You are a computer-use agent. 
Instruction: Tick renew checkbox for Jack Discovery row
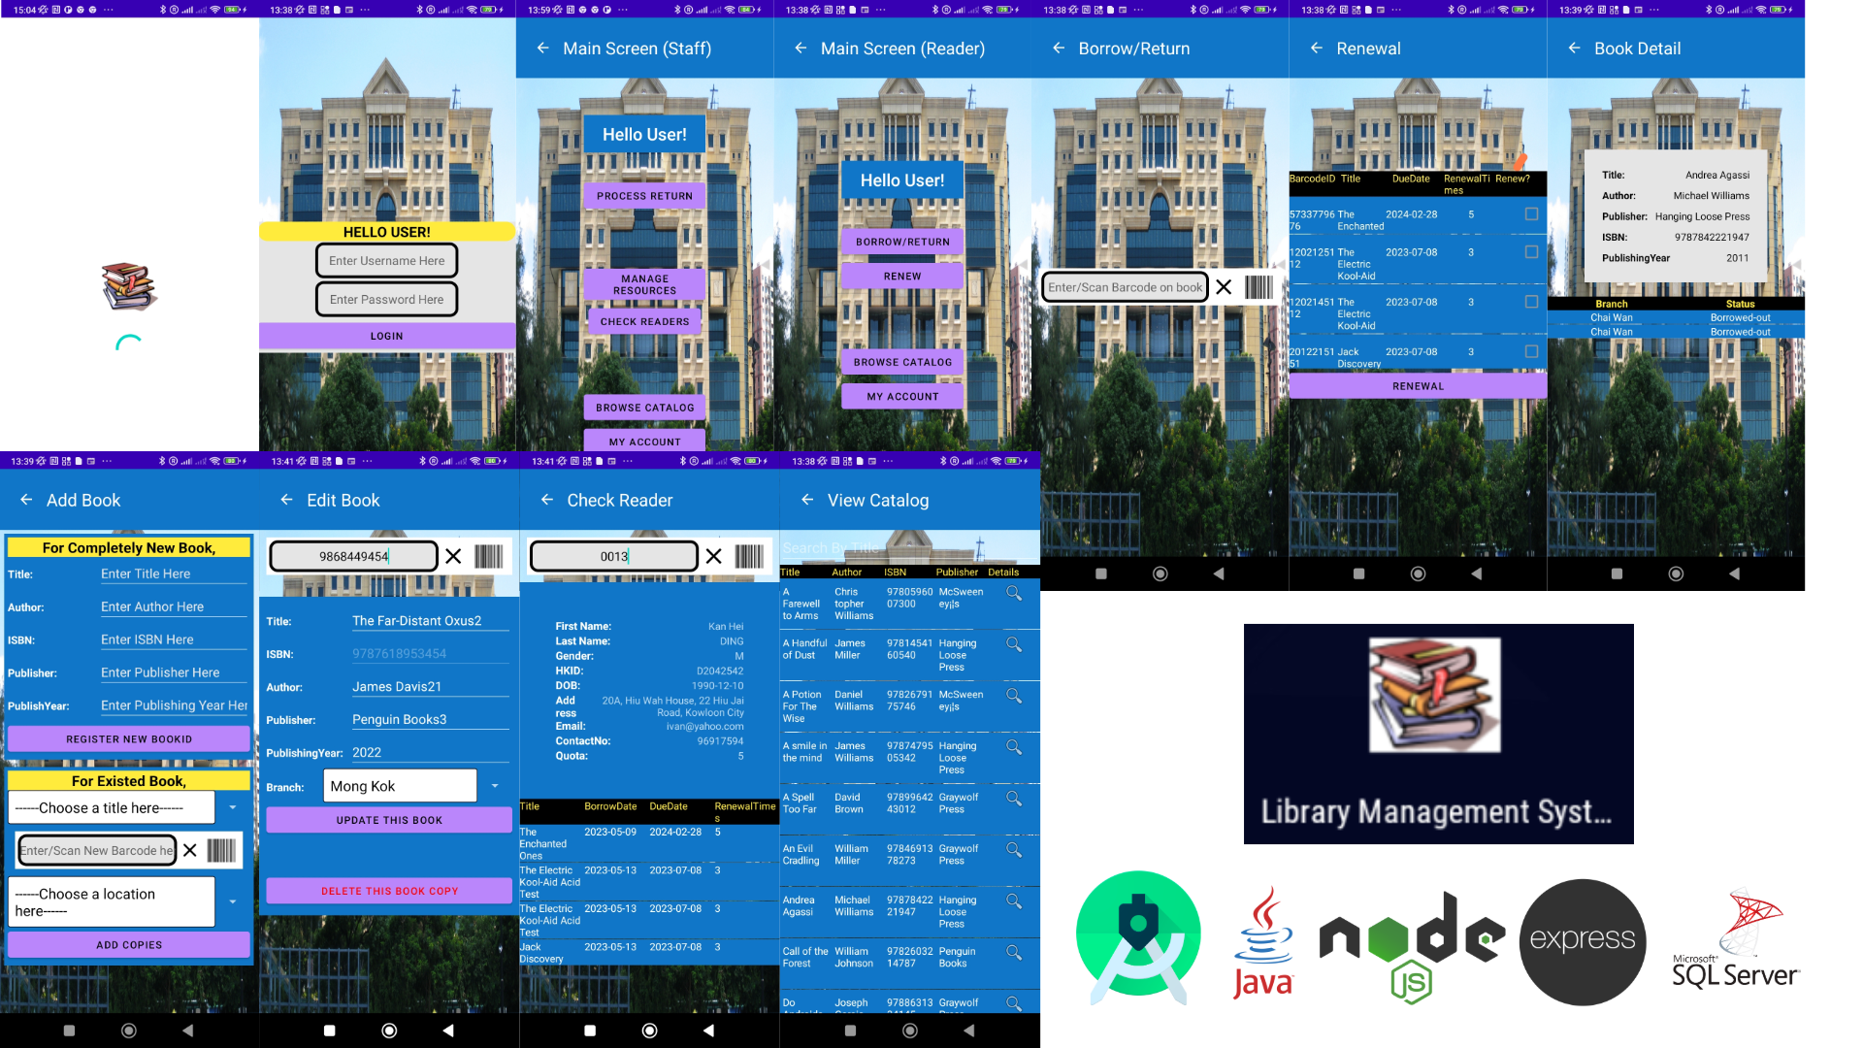tap(1531, 351)
